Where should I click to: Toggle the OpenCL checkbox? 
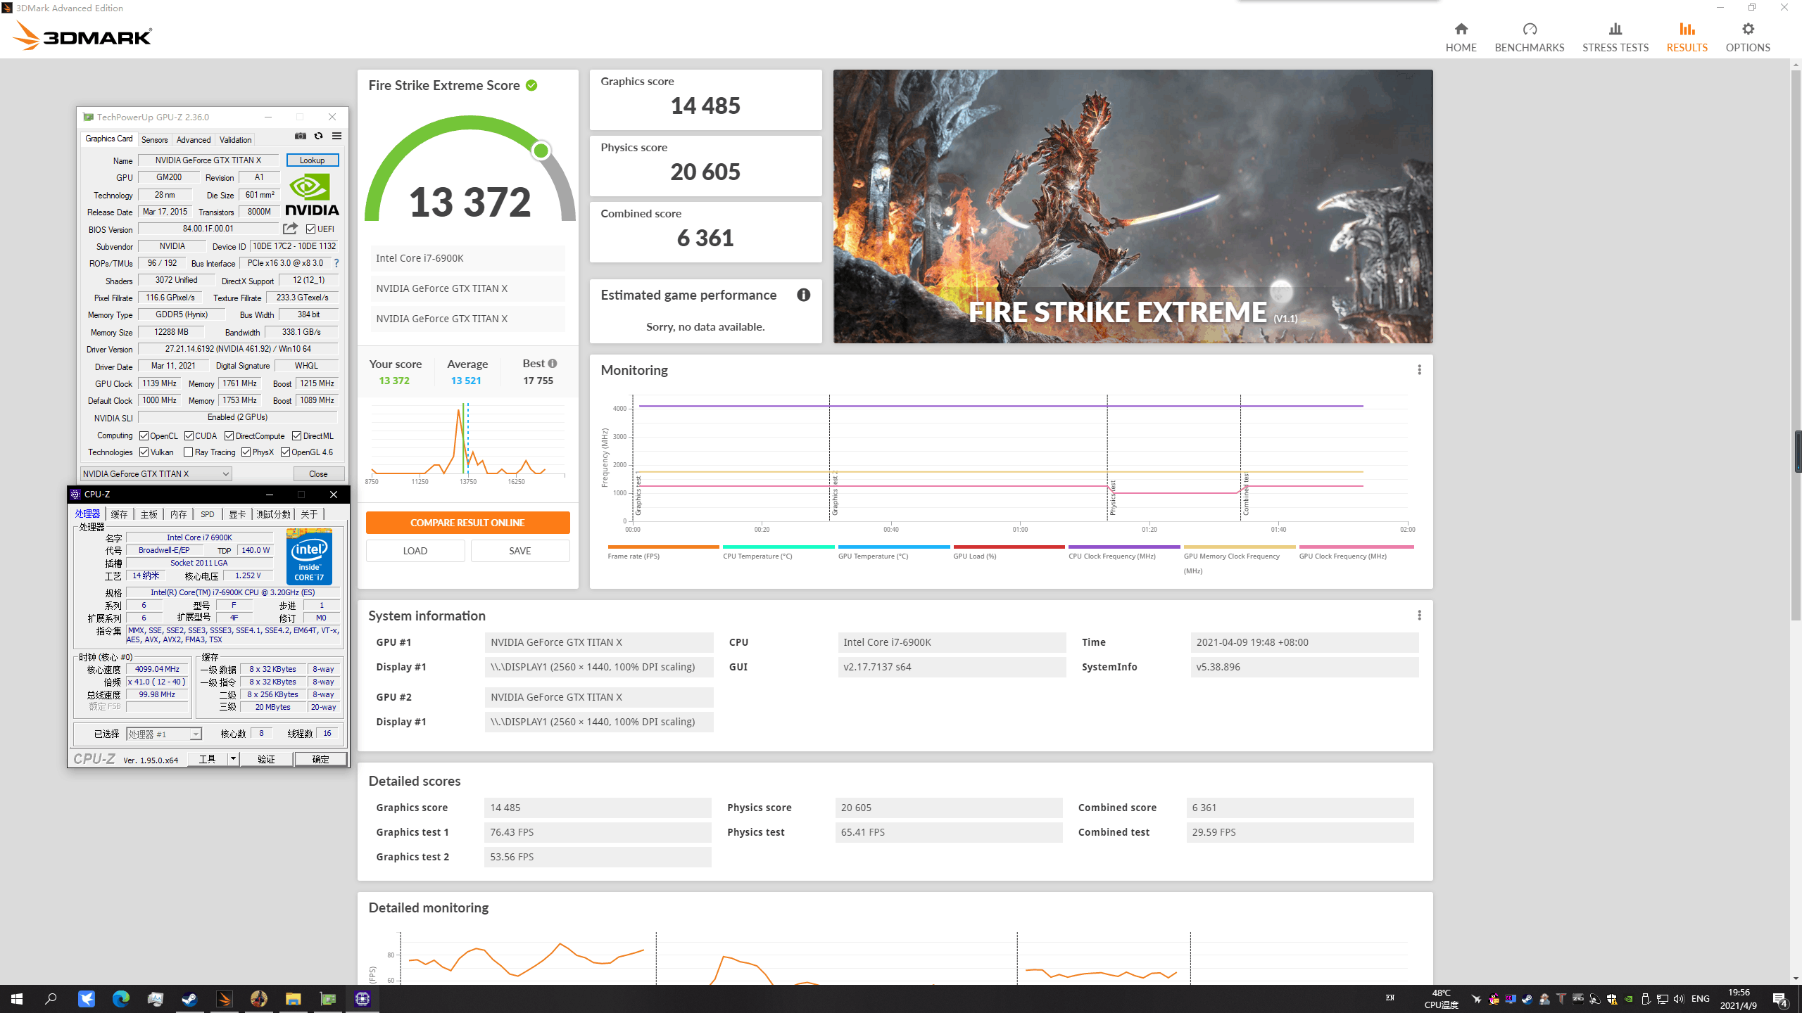tap(144, 436)
